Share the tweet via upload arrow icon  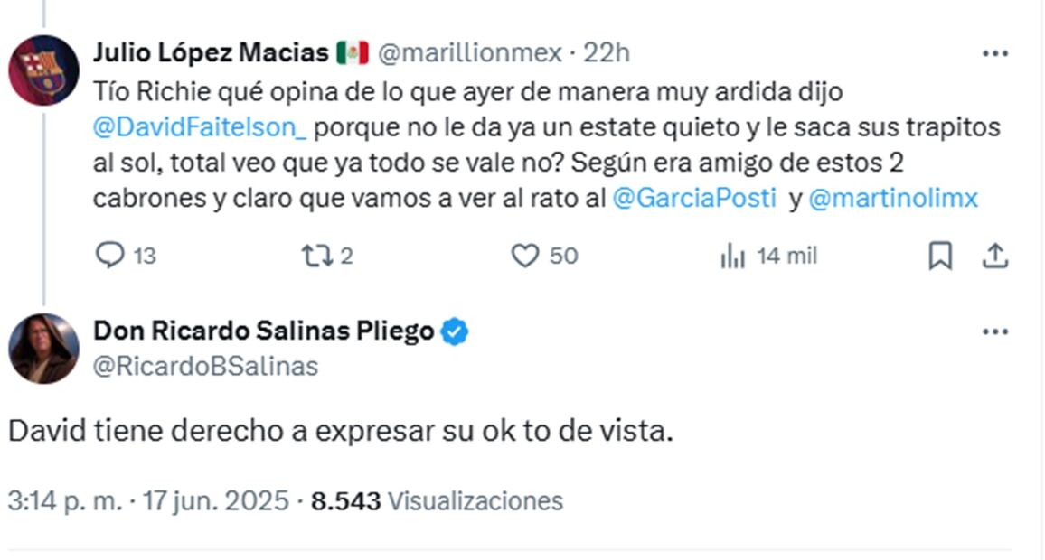click(x=994, y=257)
